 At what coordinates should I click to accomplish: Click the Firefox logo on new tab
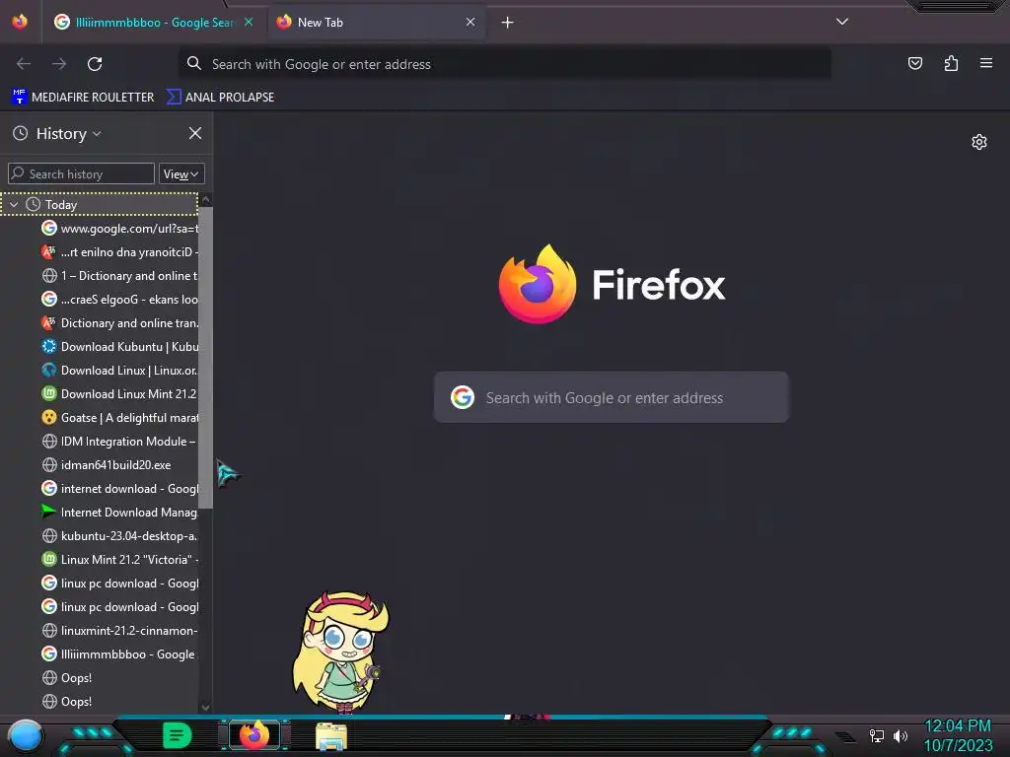[x=538, y=284]
